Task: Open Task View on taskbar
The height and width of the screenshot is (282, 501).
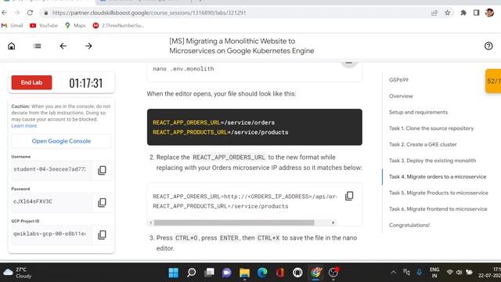Action: coord(209,273)
